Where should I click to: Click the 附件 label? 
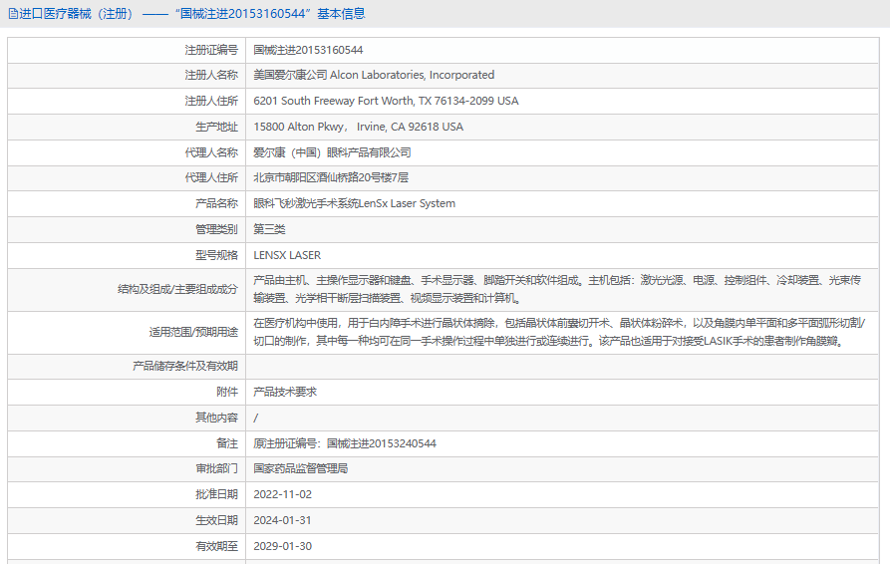pos(227,392)
